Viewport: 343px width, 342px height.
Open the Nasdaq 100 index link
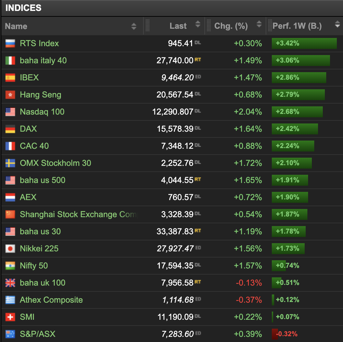click(42, 112)
